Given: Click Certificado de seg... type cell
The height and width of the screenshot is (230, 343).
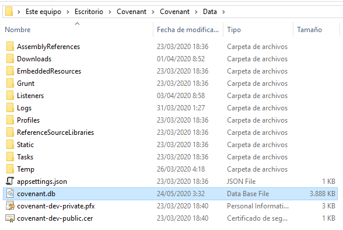Looking at the screenshot, I should (x=257, y=218).
